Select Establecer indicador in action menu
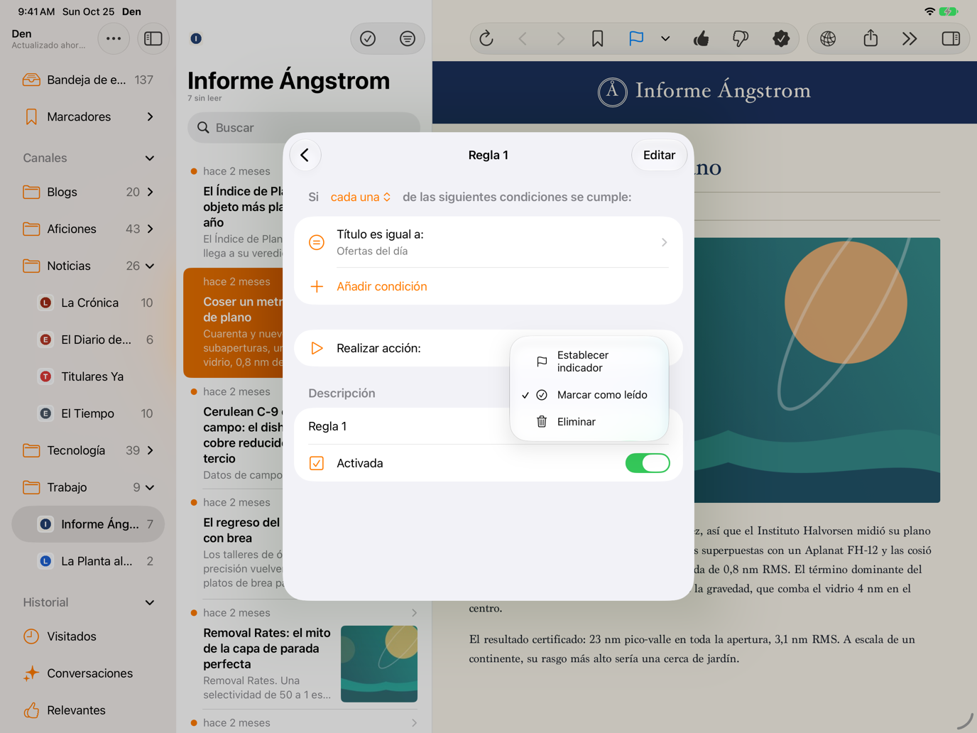The image size is (977, 733). point(589,362)
